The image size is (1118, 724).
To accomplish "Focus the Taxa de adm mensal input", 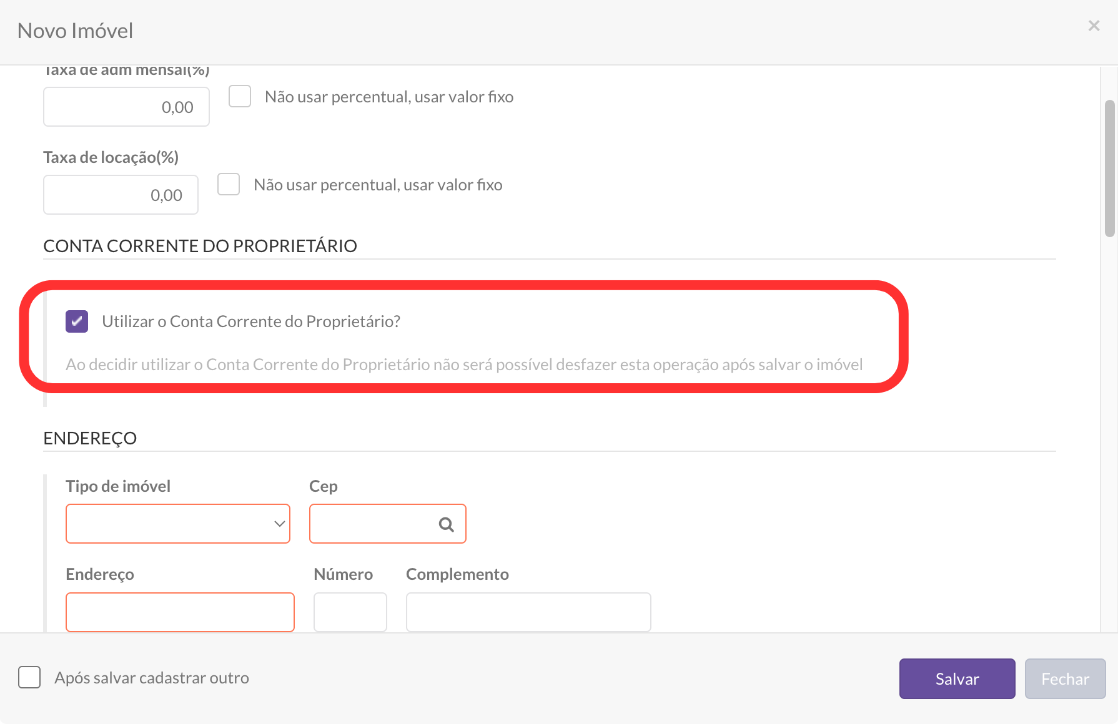I will (x=126, y=107).
